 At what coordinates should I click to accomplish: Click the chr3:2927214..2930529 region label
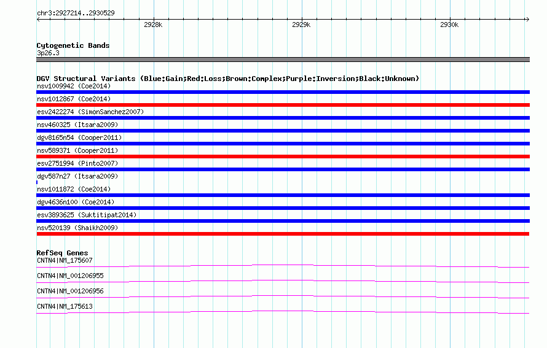[x=76, y=13]
